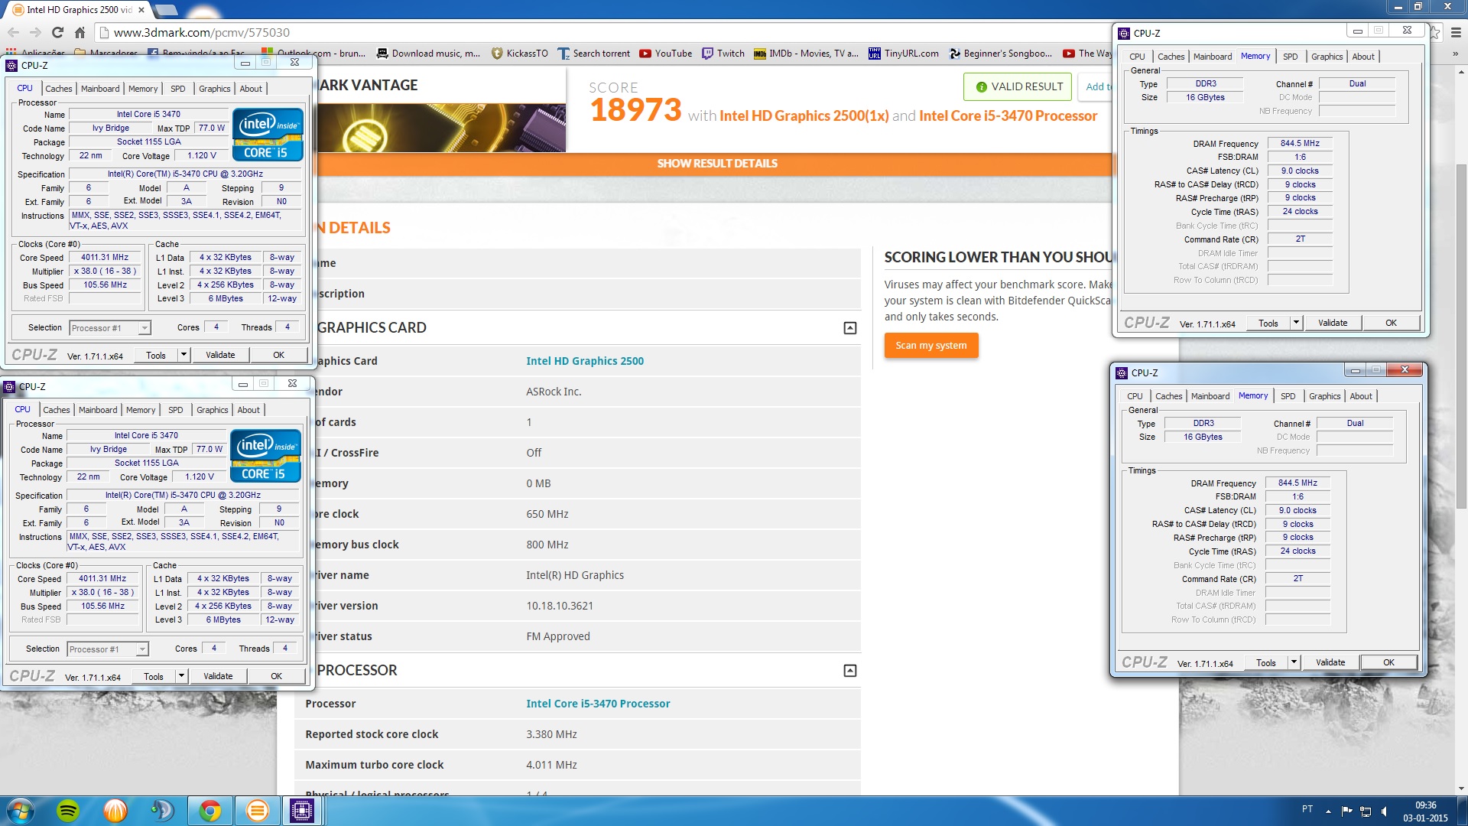This screenshot has height=826, width=1468.
Task: Open YouTube bookmark
Action: click(665, 54)
